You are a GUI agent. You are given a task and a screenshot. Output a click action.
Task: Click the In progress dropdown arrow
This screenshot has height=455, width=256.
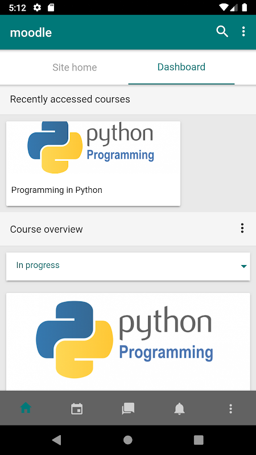pos(244,266)
